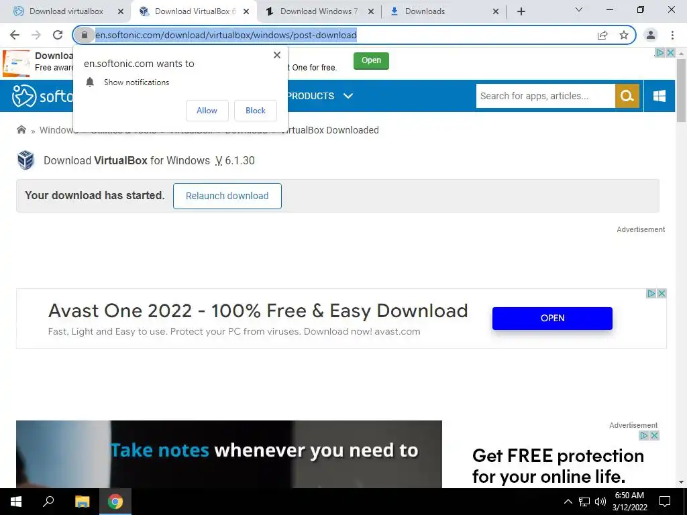Switch to Download Windows 7 tab
This screenshot has height=515, width=687.
(x=317, y=11)
